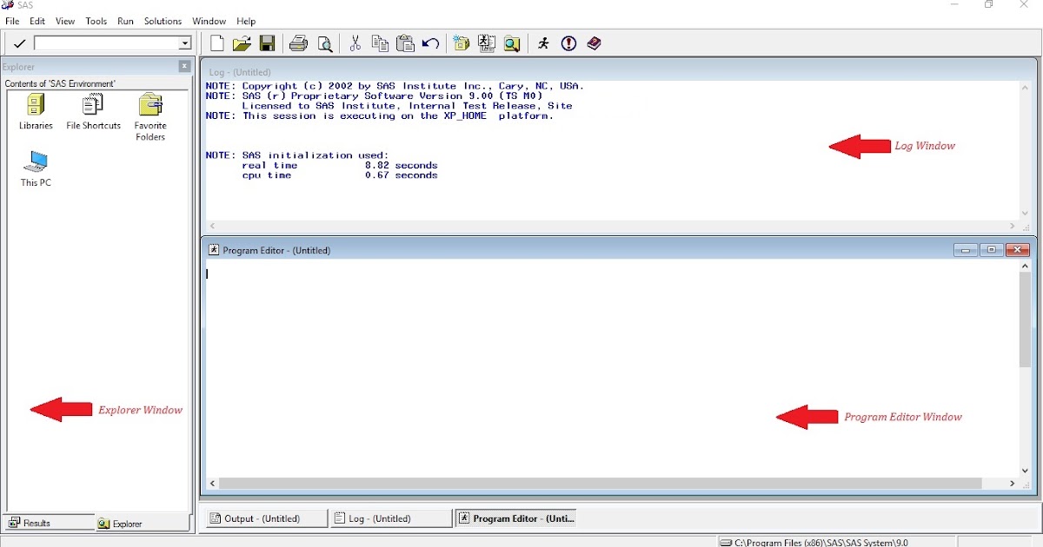The image size is (1043, 547).
Task: Click the Break (exclamation) toolbar icon
Action: click(568, 43)
